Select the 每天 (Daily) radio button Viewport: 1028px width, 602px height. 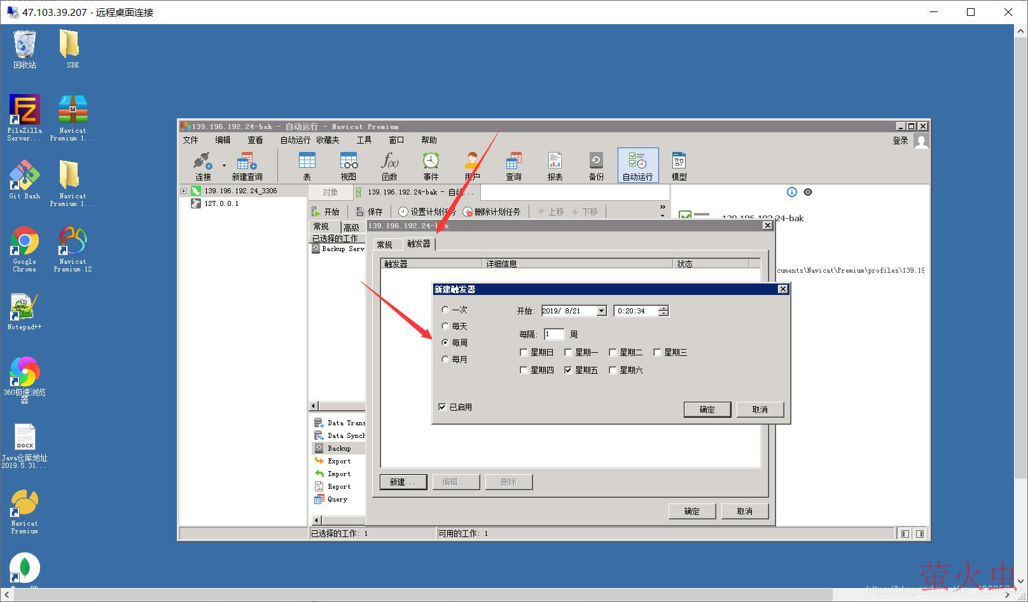coord(445,326)
